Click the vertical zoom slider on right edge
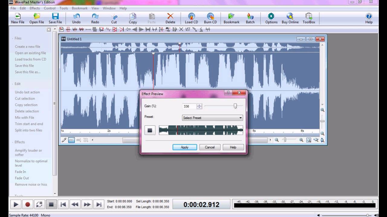387x217 pixels. pyautogui.click(x=322, y=121)
